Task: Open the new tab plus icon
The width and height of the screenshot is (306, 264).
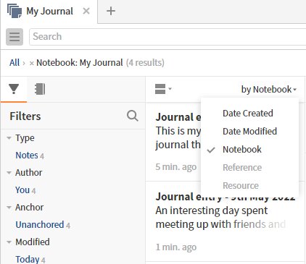Action: pos(111,11)
